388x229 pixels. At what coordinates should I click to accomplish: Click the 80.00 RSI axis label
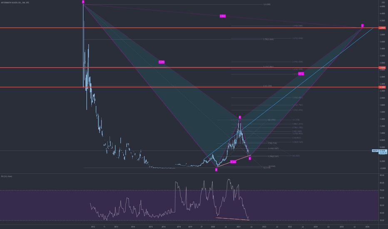pos(382,183)
